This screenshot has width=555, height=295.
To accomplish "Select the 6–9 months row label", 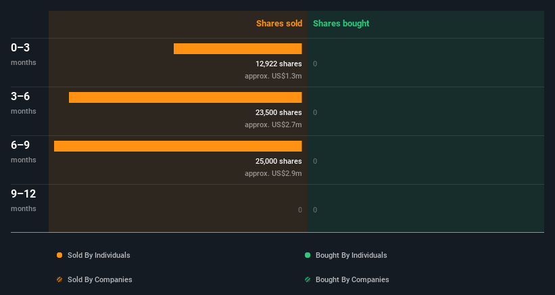I will tap(24, 152).
